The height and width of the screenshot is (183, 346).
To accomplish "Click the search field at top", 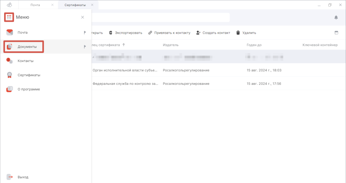I will click(160, 18).
